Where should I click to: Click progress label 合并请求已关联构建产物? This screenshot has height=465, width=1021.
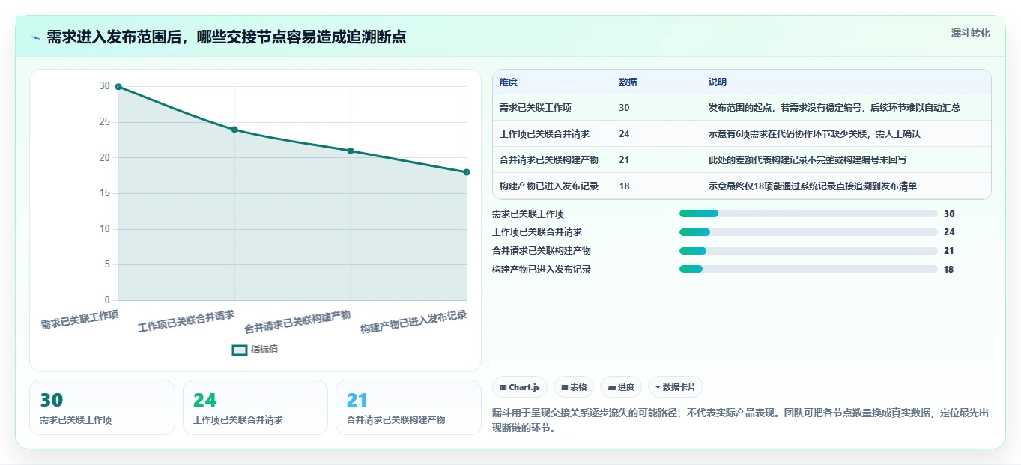[x=542, y=251]
